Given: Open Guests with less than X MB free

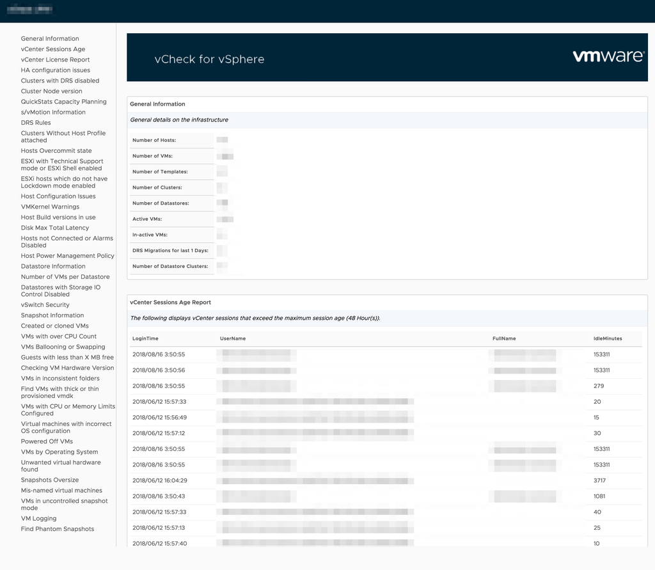Looking at the screenshot, I should pos(67,357).
